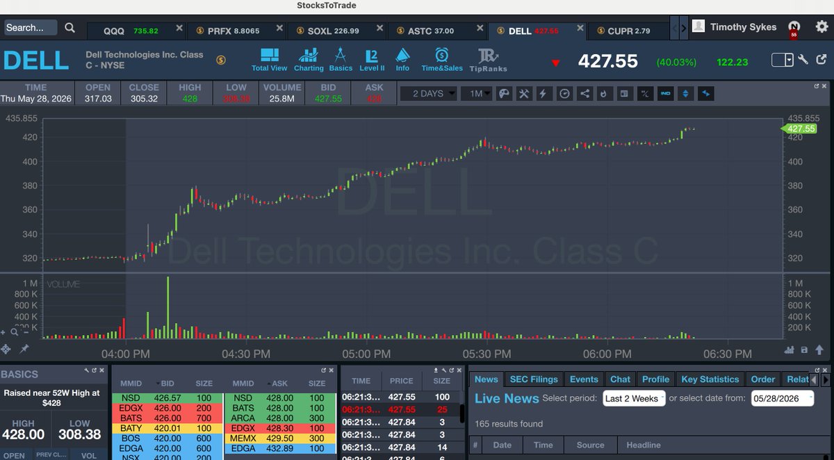Switch to the CUPR ticker tab

(629, 31)
